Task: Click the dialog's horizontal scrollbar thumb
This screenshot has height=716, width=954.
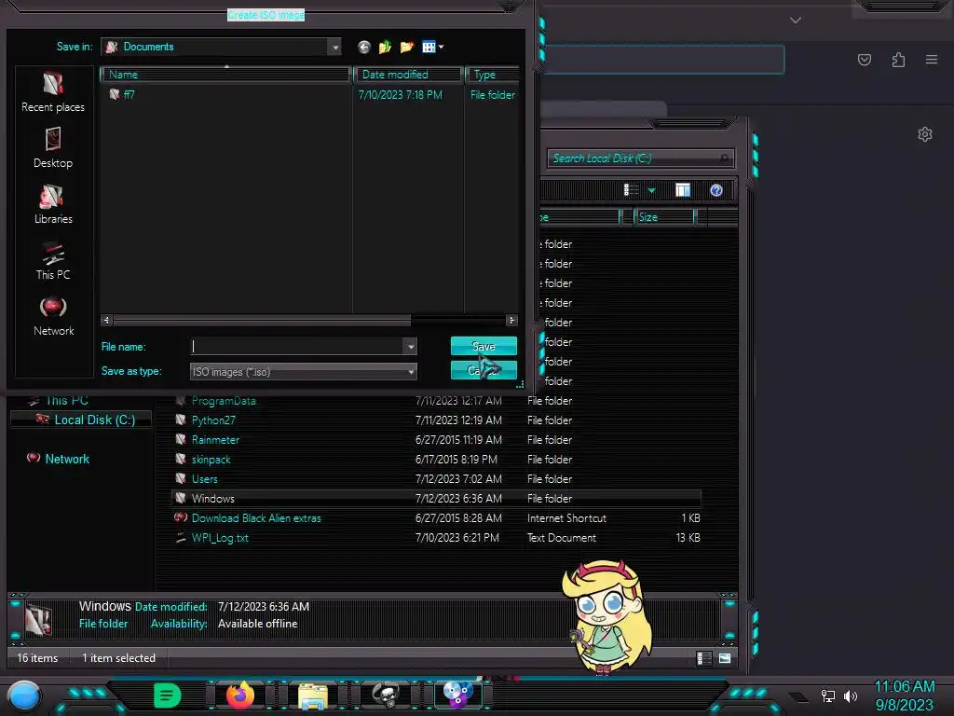Action: pyautogui.click(x=262, y=321)
